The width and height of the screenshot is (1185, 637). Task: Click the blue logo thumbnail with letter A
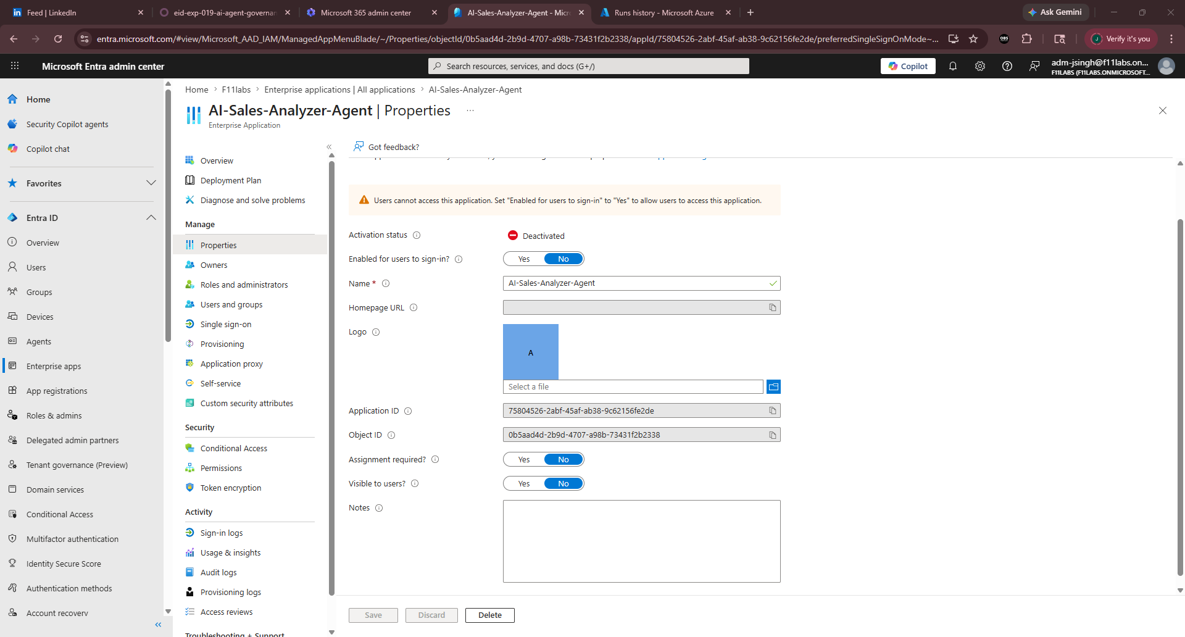click(x=531, y=352)
